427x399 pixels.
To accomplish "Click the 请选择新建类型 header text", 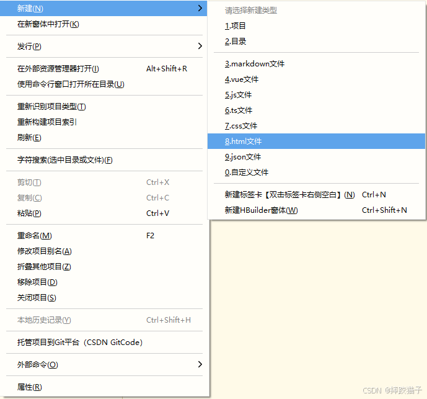I will (x=251, y=11).
